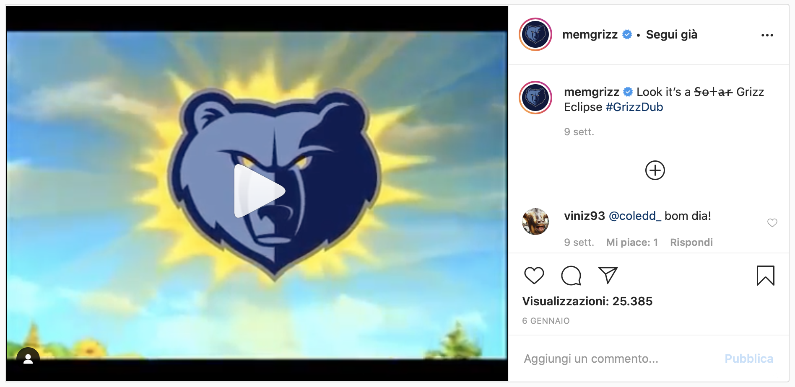Show tagged people icon on video
The width and height of the screenshot is (795, 387).
pyautogui.click(x=28, y=359)
